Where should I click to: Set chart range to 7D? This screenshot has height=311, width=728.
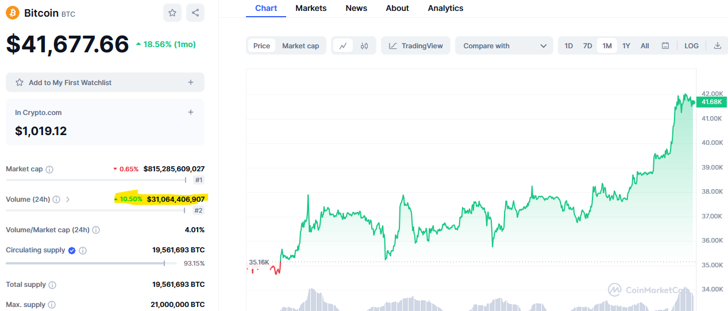tap(587, 46)
